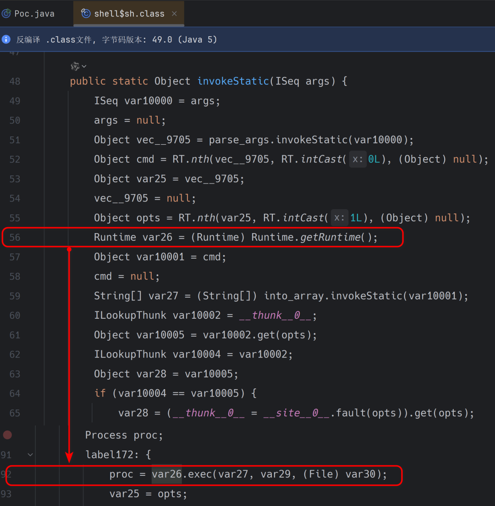Remove the breakpoint at Process proc line
Screen dimensions: 495x506
tap(7, 435)
